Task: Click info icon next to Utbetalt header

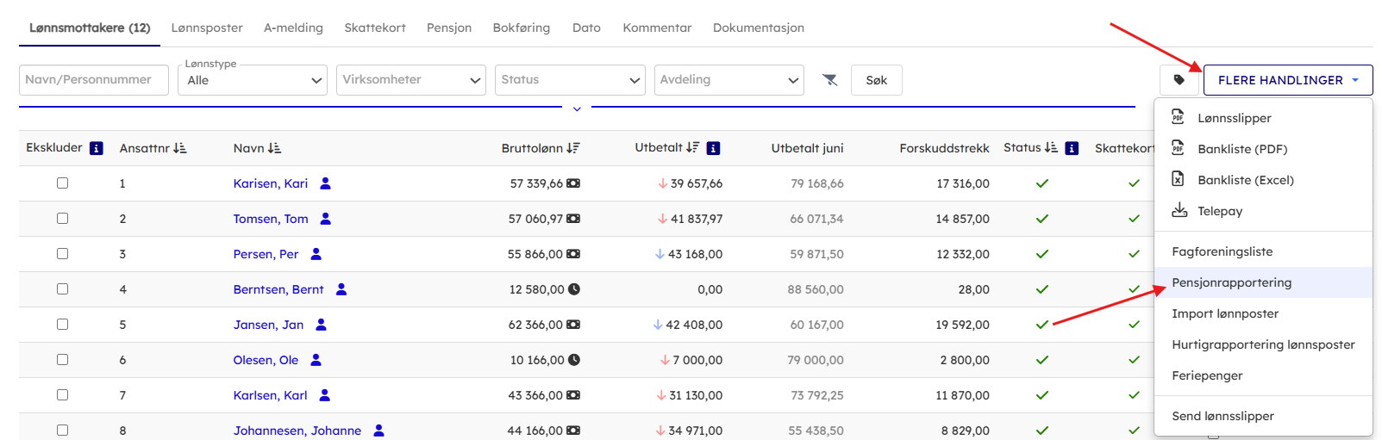Action: 713,148
